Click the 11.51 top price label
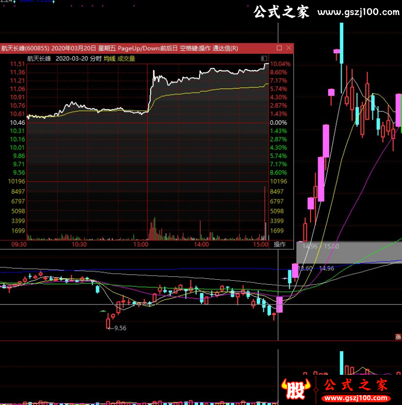This screenshot has height=405, width=402. pos(17,64)
